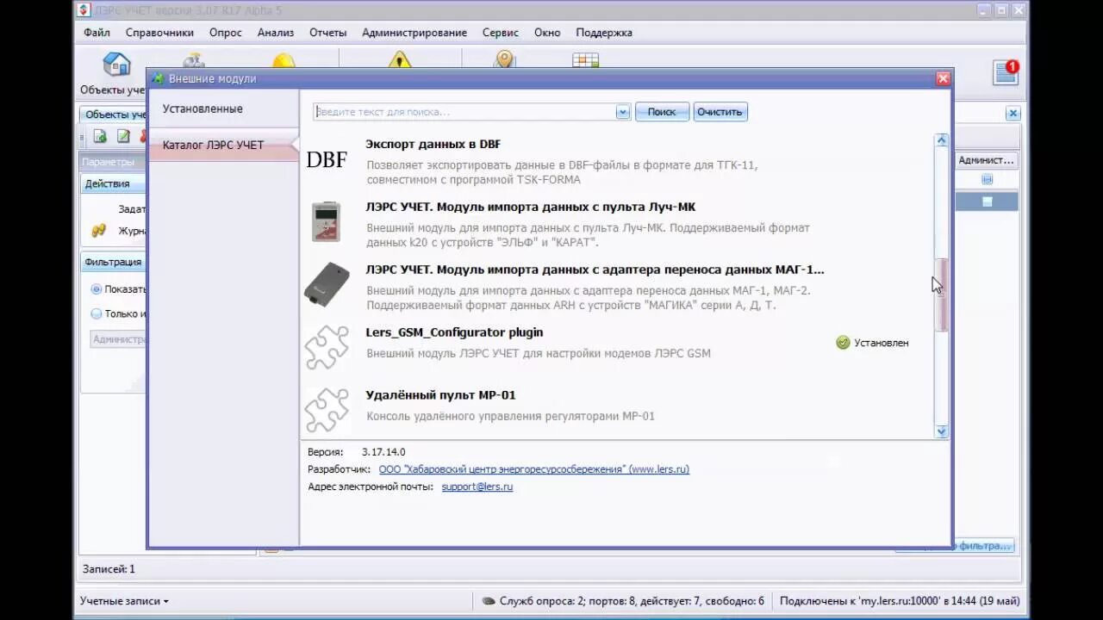Click the map pin toolbar icon
The width and height of the screenshot is (1103, 620).
coord(504,60)
